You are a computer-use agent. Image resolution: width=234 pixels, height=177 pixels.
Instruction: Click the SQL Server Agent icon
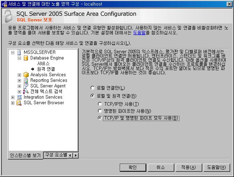(x=26, y=86)
